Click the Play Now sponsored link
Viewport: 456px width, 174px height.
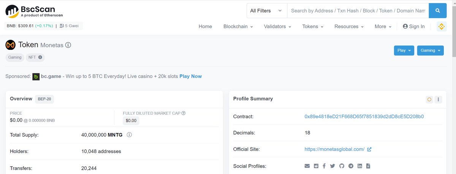(x=191, y=76)
